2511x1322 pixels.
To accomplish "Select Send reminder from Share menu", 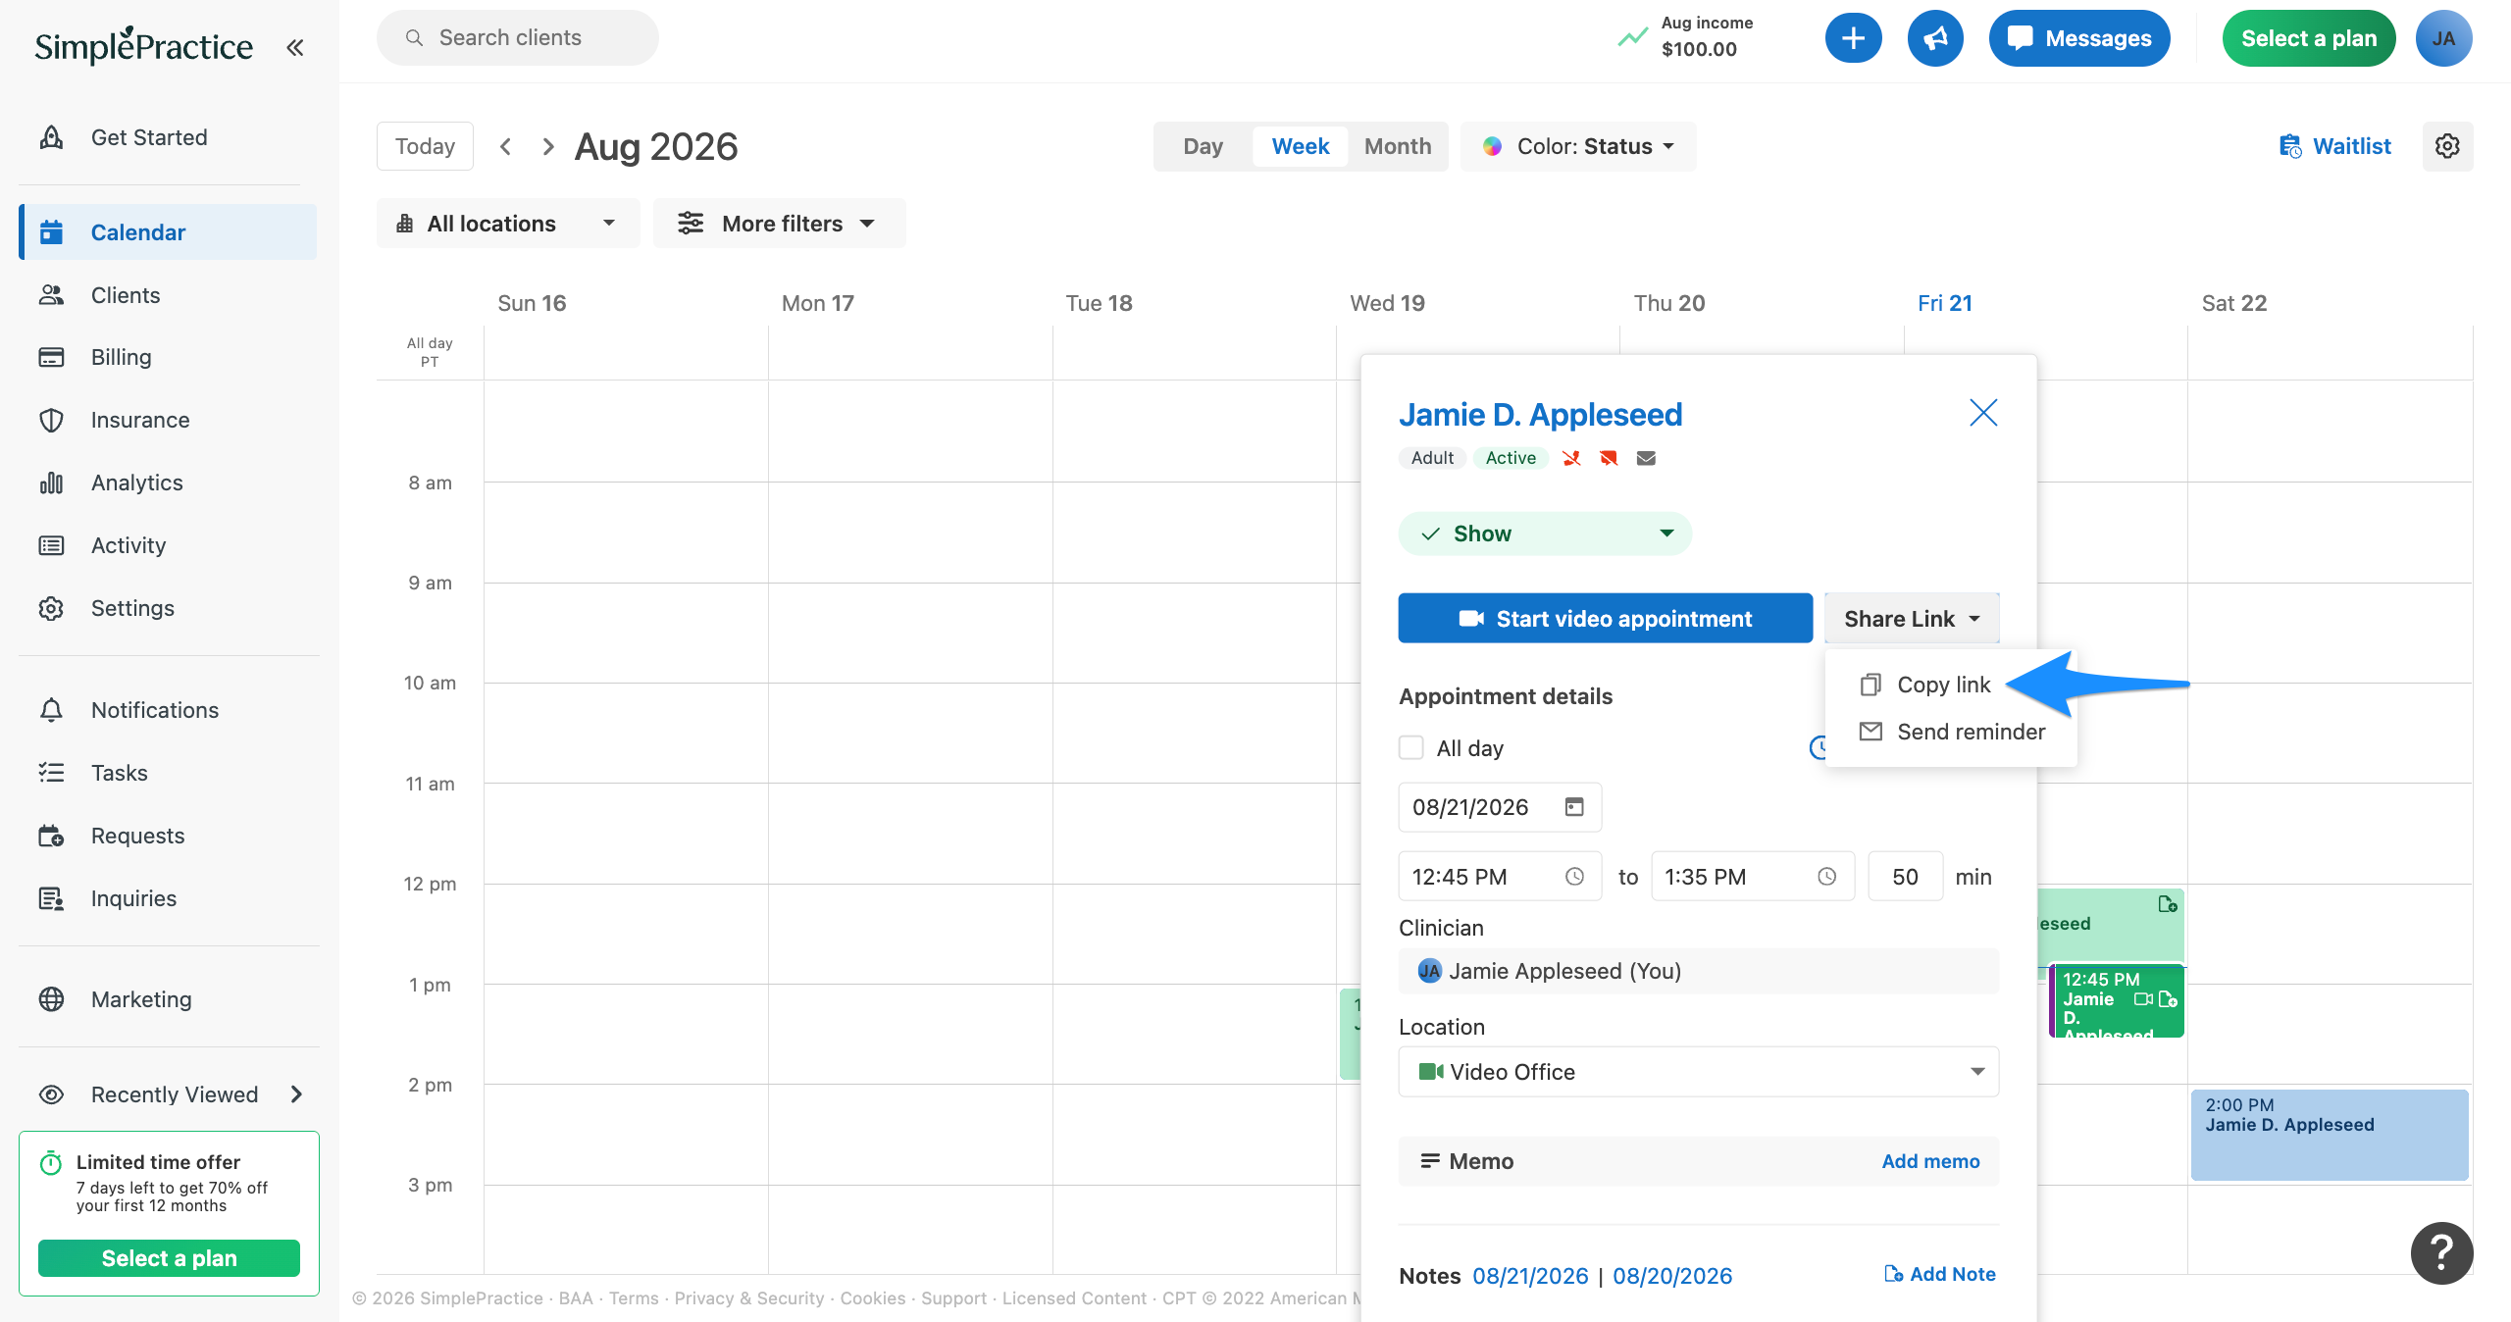I will (x=1952, y=732).
